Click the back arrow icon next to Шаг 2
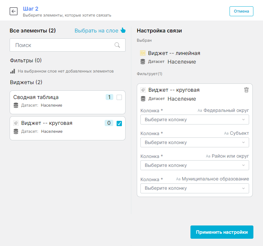The height and width of the screenshot is (246, 263). point(14,11)
